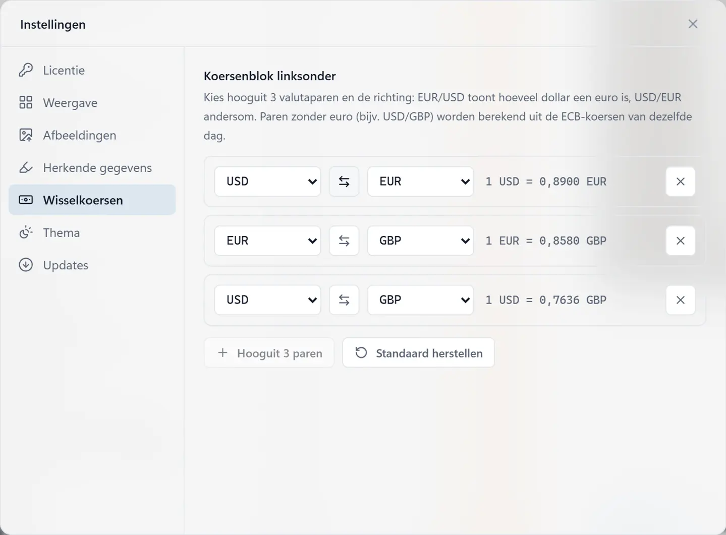Click the download icon beside Updates

[x=26, y=265]
